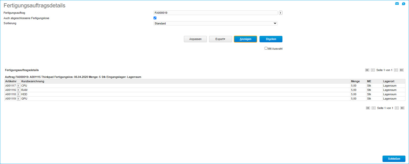The image size is (409, 164).
Task: Open the mail envelope icon
Action: [x=397, y=4]
